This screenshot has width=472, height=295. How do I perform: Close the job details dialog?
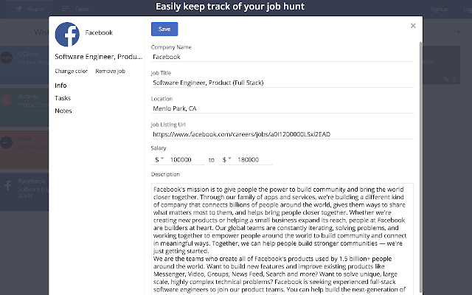tap(413, 26)
